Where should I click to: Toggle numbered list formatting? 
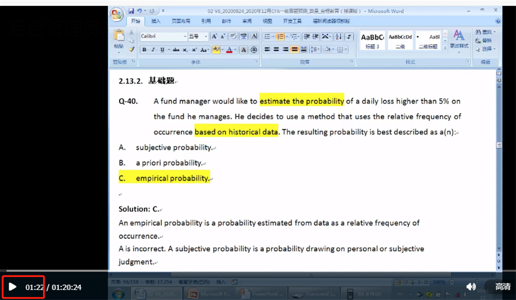[x=280, y=36]
